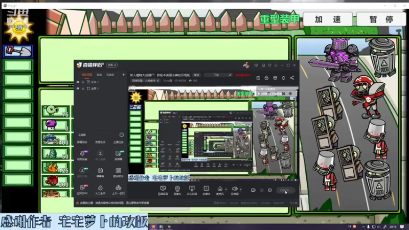The height and width of the screenshot is (230, 409).
Task: Open the rightmost tool in toolbox second row
Action: pyautogui.click(x=118, y=172)
